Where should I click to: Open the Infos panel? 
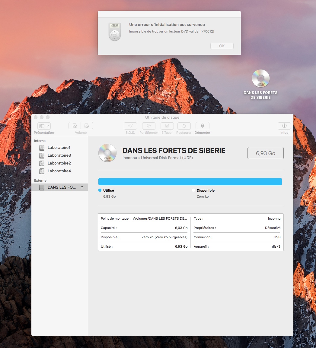coord(284,126)
